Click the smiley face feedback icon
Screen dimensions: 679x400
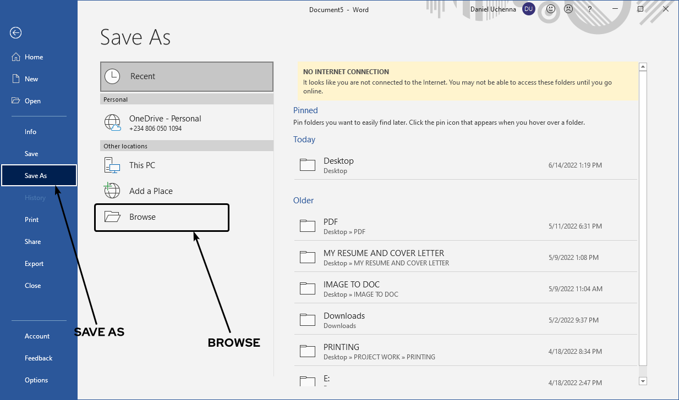click(551, 9)
